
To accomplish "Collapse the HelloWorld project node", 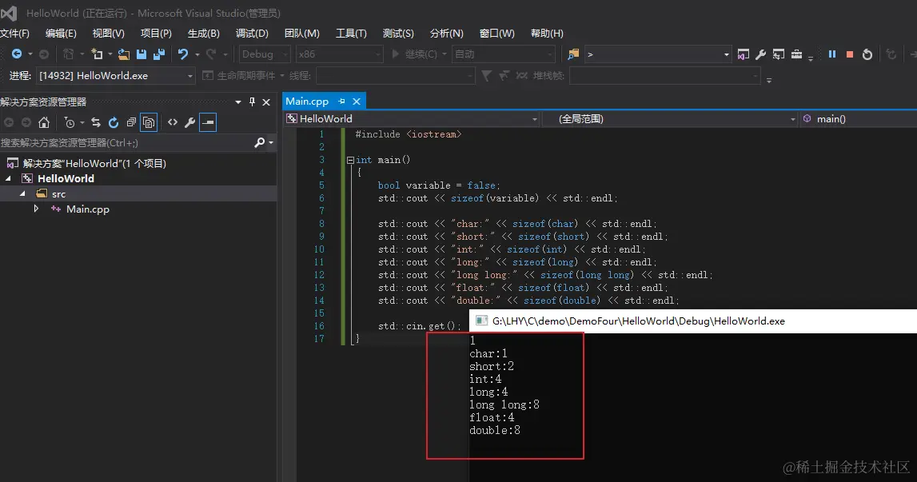I will coord(8,178).
